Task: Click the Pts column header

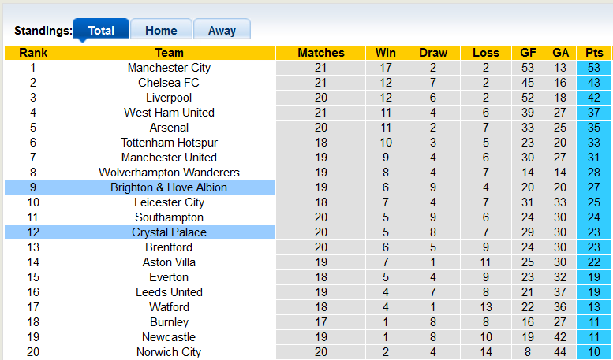Action: pos(593,53)
